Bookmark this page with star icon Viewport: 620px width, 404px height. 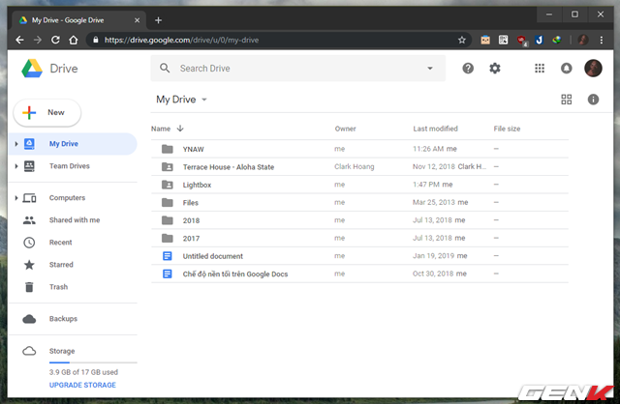(462, 41)
